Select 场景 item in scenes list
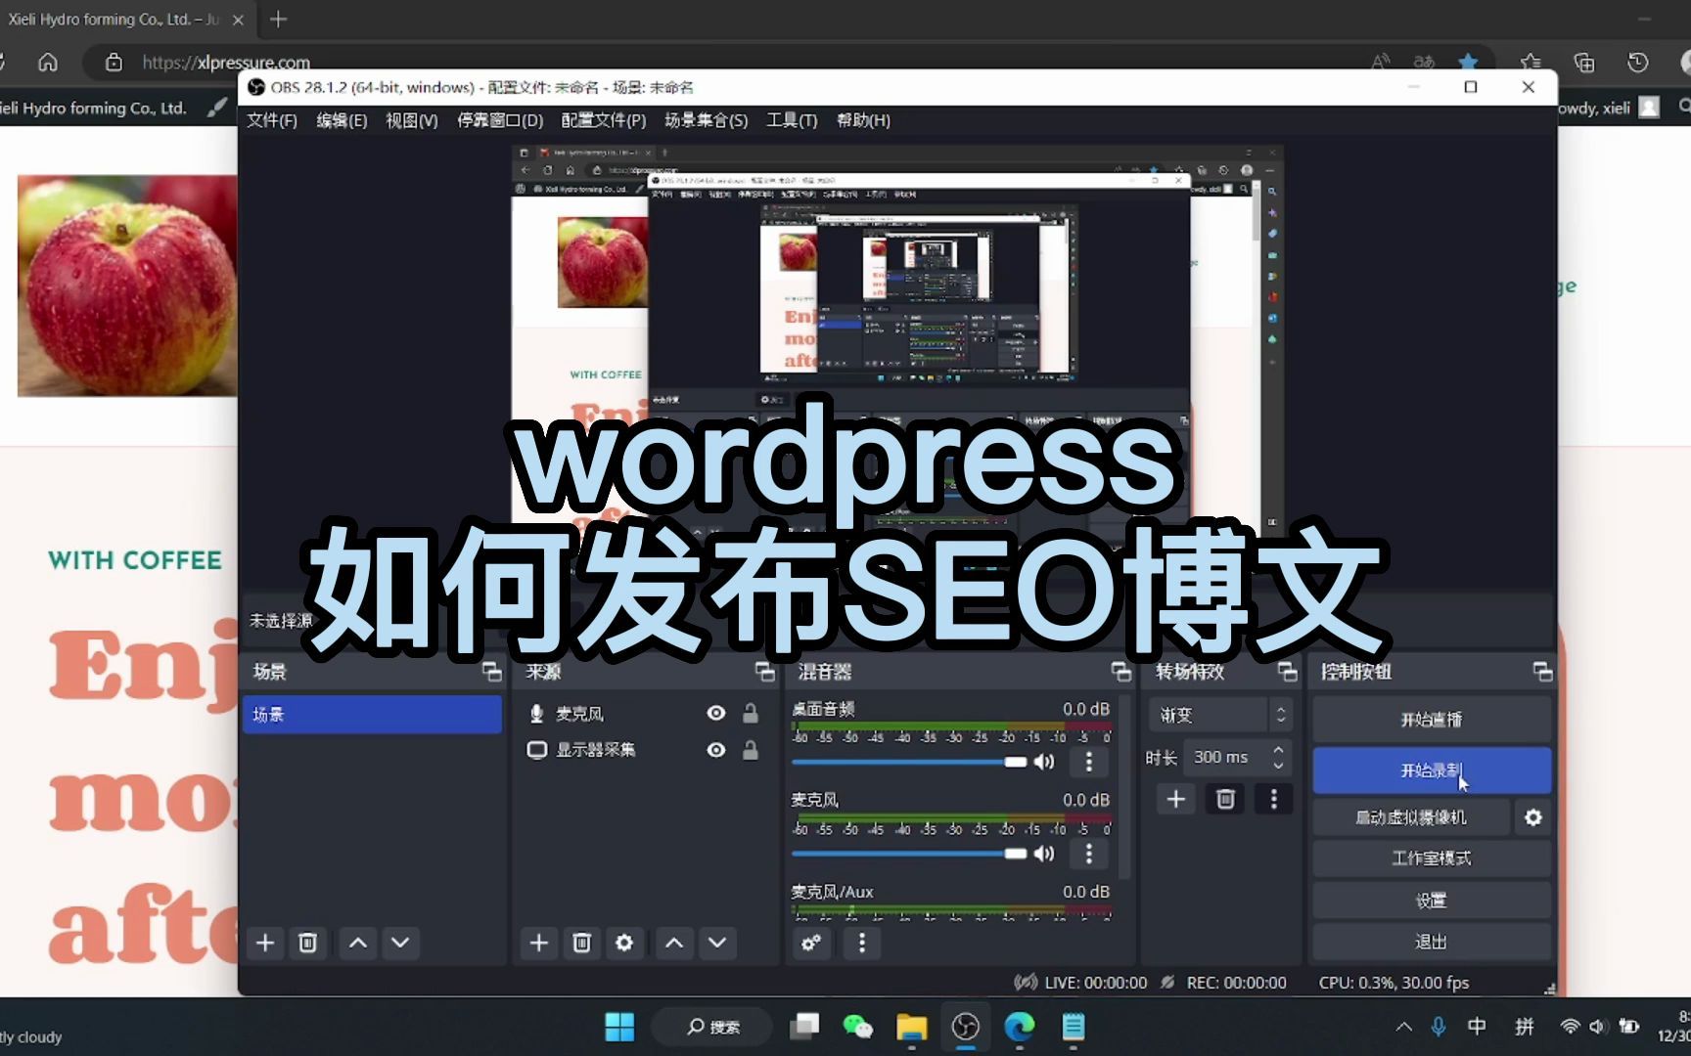This screenshot has width=1691, height=1056. point(372,715)
